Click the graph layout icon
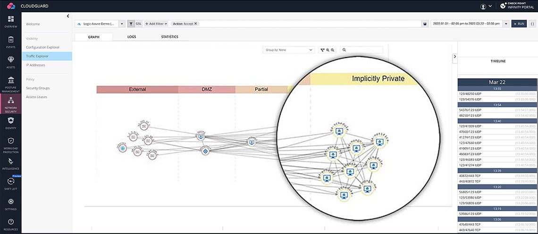The width and height of the screenshot is (538, 234). tap(322, 50)
